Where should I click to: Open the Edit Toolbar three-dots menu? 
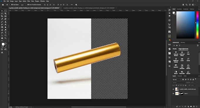[2, 41]
